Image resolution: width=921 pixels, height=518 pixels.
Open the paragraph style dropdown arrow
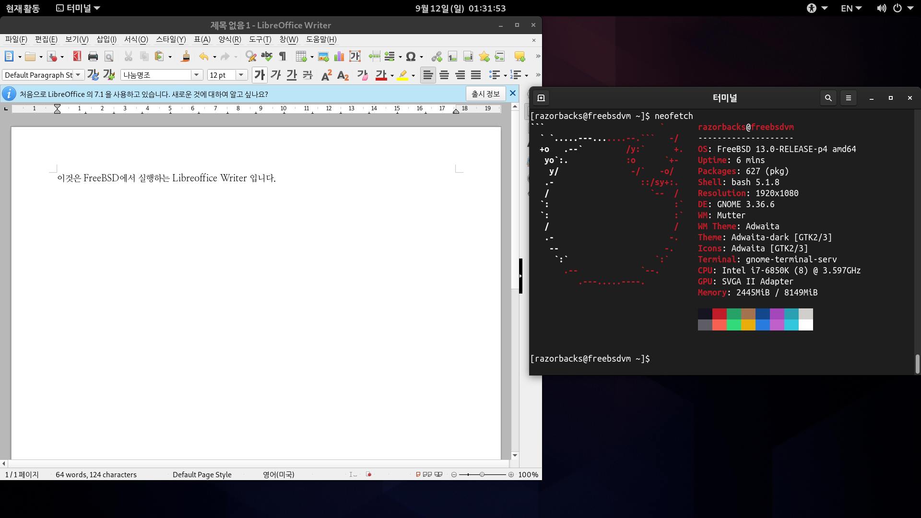tap(78, 75)
